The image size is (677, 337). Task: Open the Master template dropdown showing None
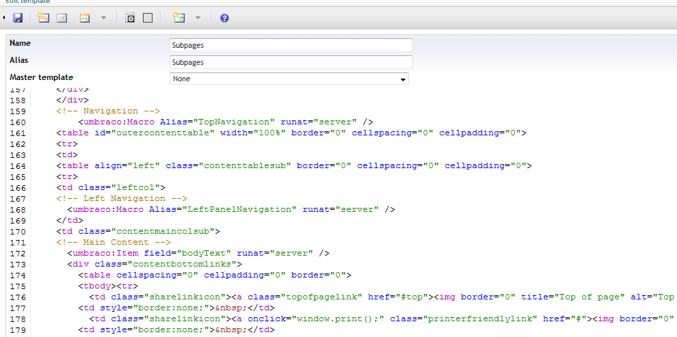click(x=289, y=79)
